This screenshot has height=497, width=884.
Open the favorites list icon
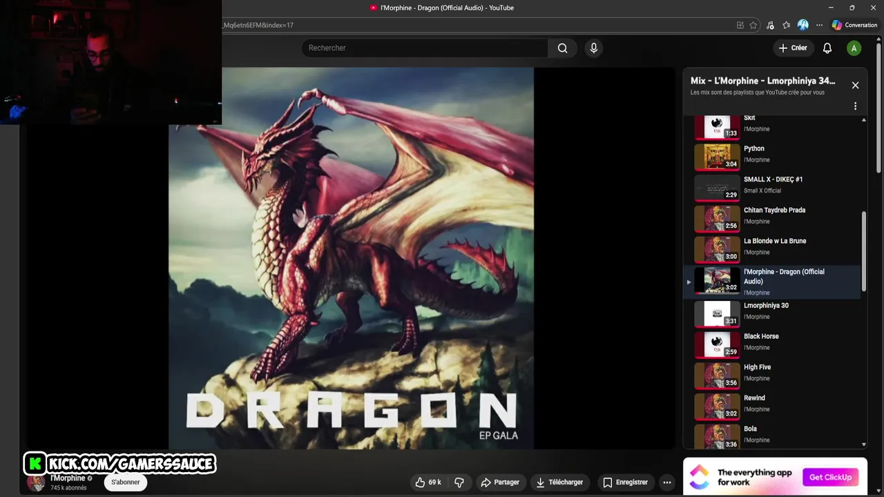pyautogui.click(x=786, y=25)
